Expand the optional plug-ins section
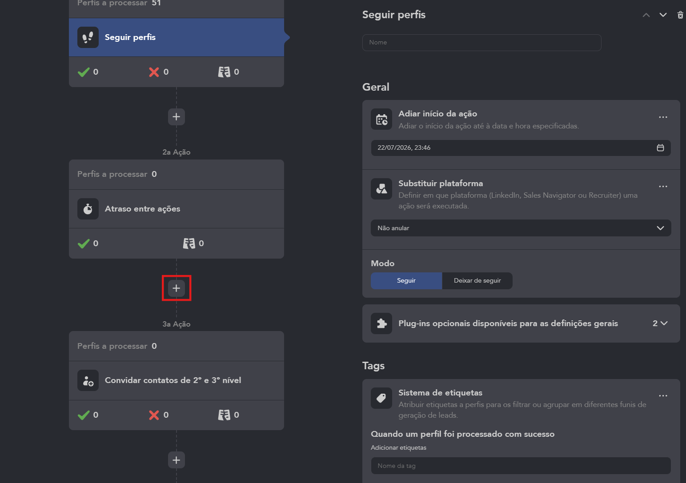686x483 pixels. [660, 323]
